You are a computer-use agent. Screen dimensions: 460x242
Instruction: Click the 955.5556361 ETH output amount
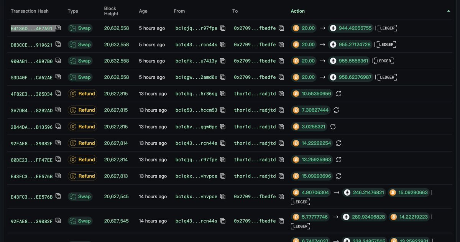click(x=349, y=61)
